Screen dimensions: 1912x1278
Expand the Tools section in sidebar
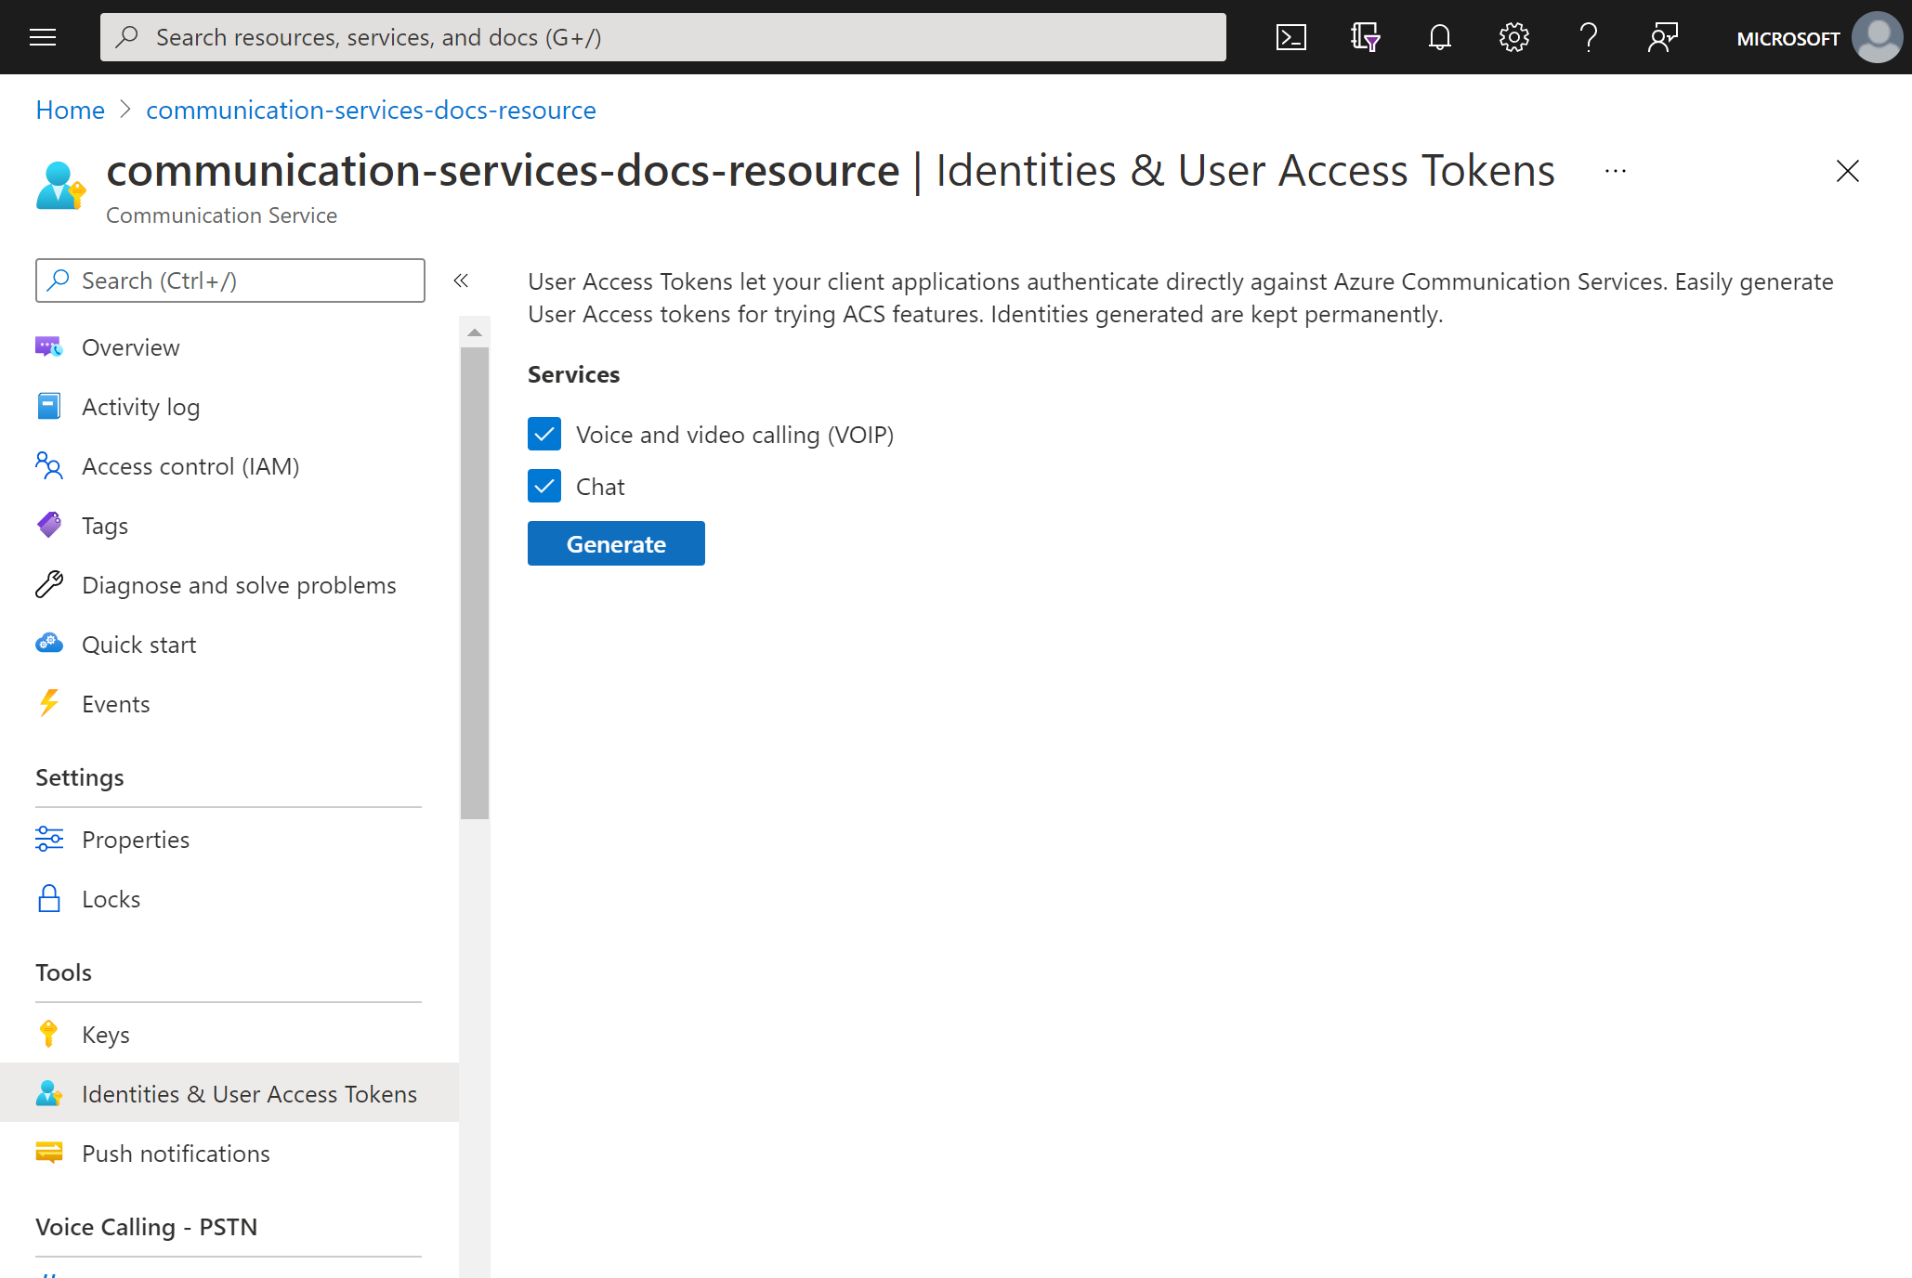pyautogui.click(x=63, y=972)
